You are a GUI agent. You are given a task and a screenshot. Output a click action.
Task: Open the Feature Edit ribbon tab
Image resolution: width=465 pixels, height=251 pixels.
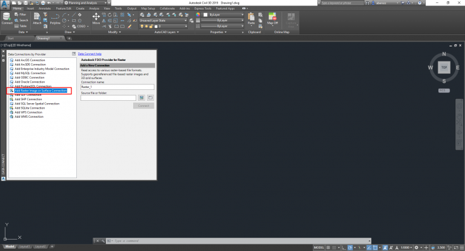point(64,8)
